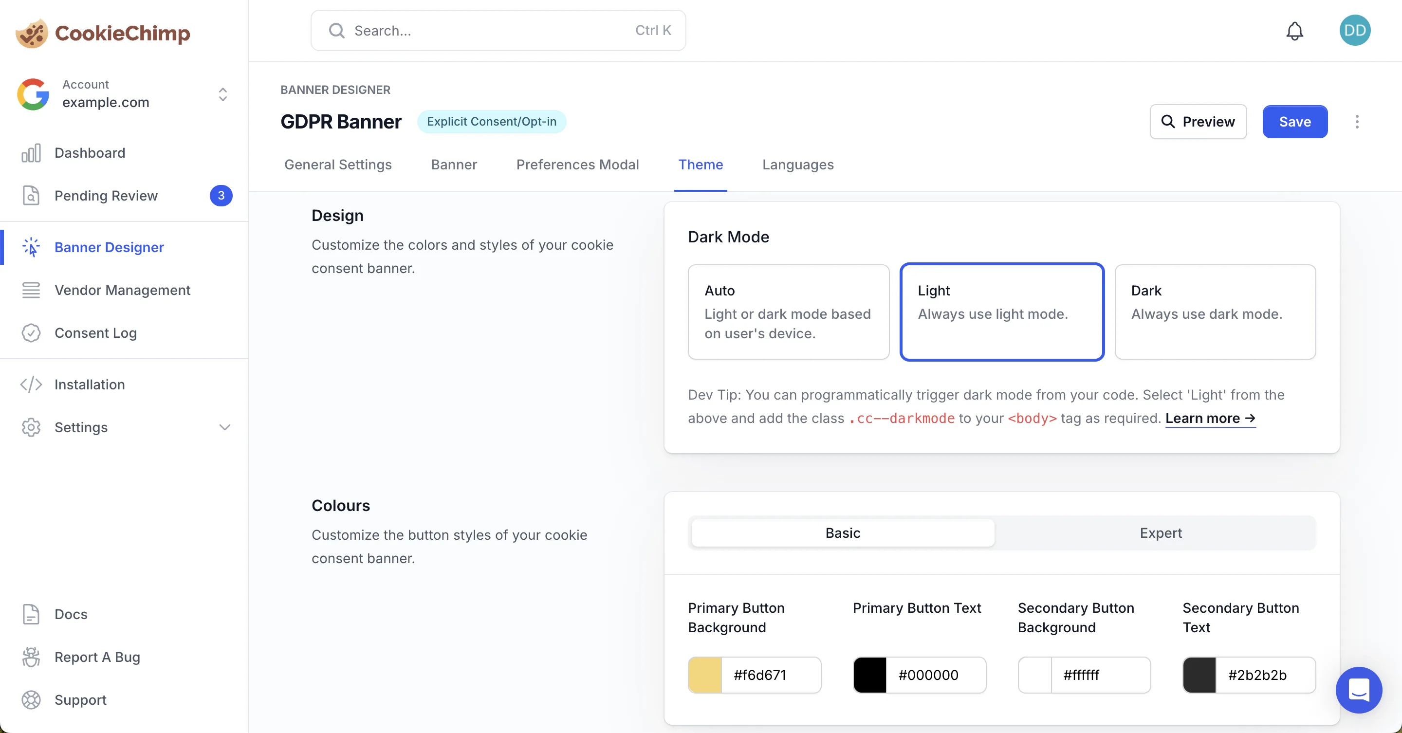
Task: Select the Dark mode option
Action: [1215, 312]
